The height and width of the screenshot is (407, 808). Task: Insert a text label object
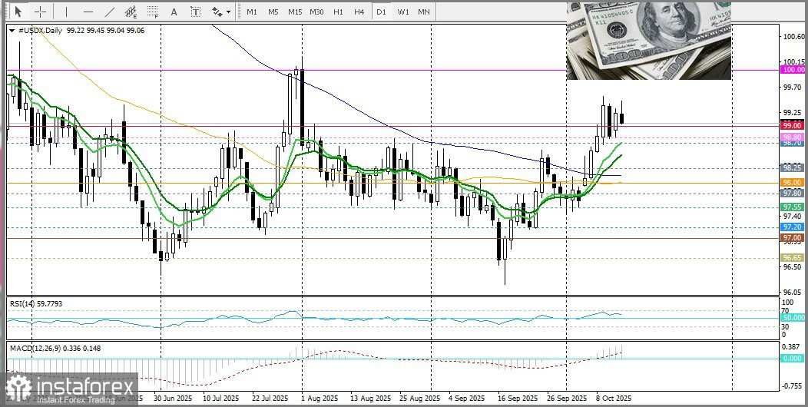[196, 12]
